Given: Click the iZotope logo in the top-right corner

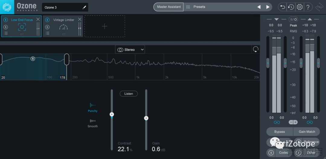Looking at the screenshot, I should tap(319, 7).
